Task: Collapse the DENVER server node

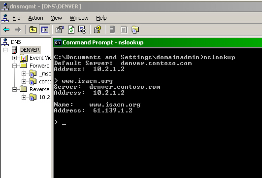Action: (5, 50)
